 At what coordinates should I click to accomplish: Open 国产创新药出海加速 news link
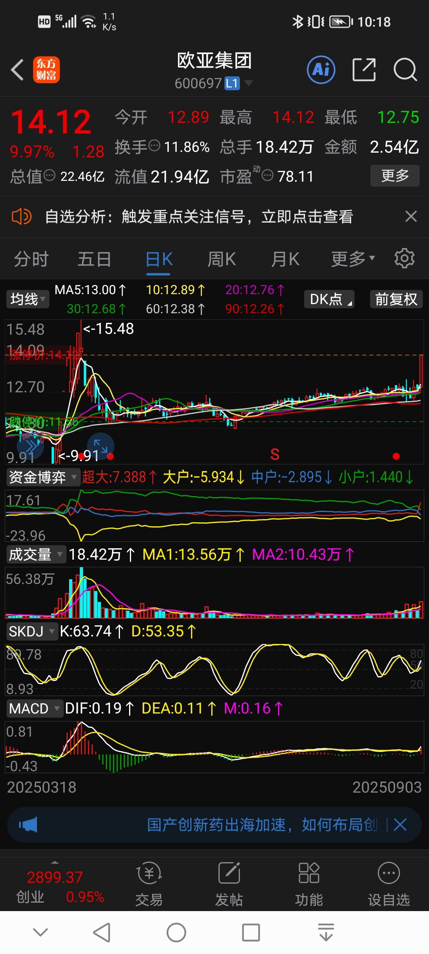pyautogui.click(x=262, y=825)
